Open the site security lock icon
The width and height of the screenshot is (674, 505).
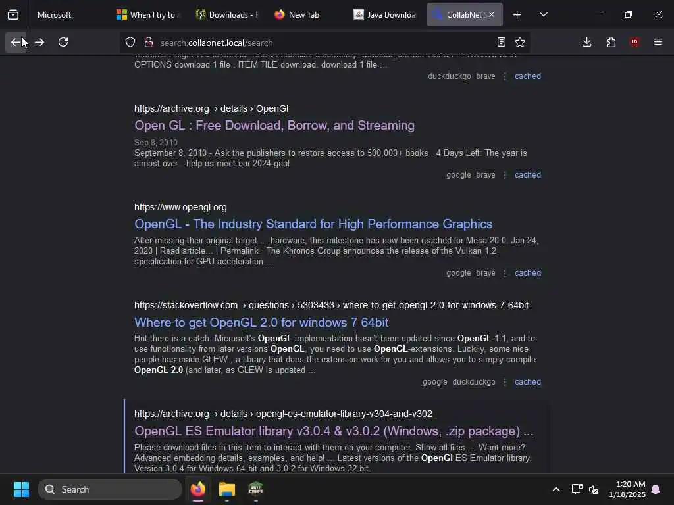[149, 43]
